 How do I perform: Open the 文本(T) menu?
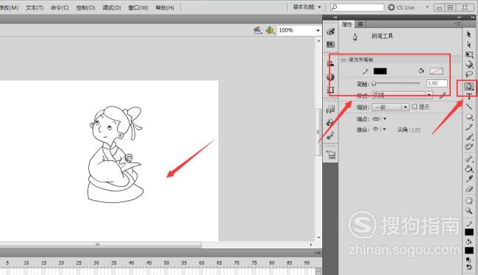coord(35,7)
